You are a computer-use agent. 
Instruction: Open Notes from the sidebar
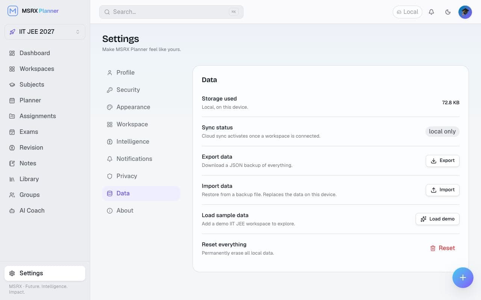[x=45, y=163]
